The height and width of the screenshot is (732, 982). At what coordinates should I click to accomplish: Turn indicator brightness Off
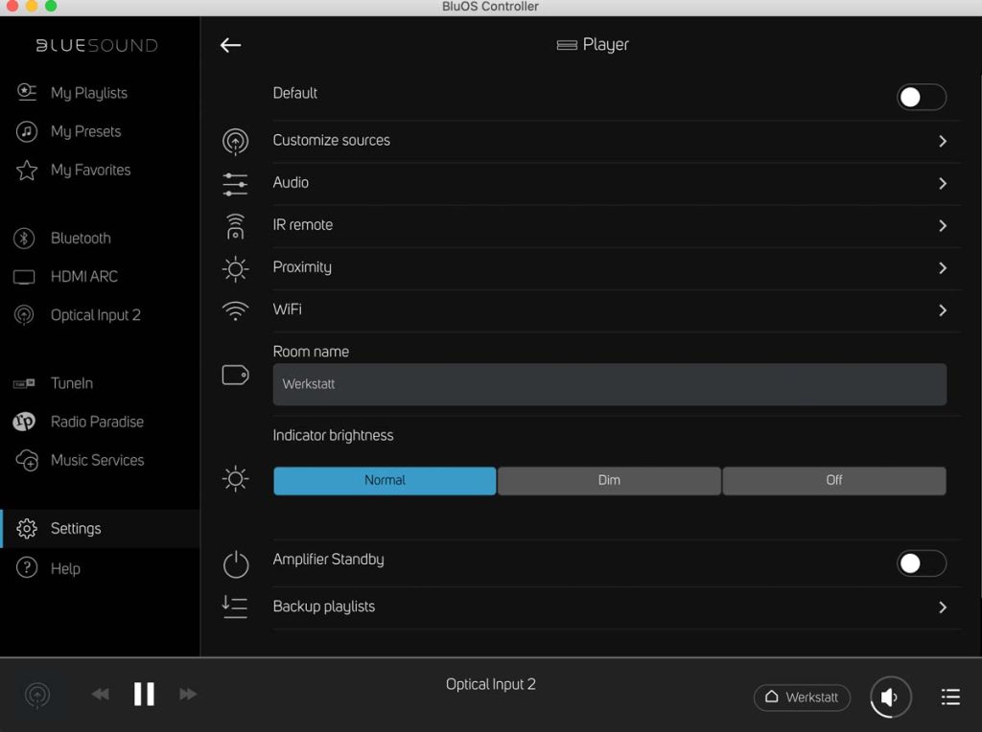point(833,481)
